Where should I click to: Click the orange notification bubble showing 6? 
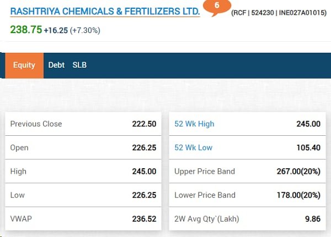217,5
